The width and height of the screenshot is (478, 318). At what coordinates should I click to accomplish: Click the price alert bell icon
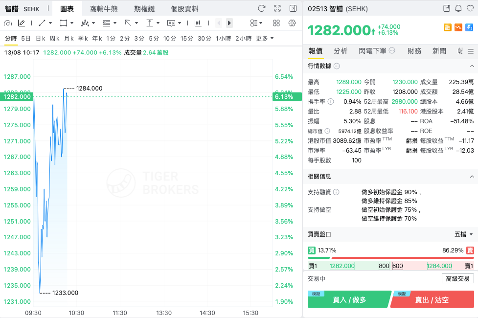[x=458, y=8]
